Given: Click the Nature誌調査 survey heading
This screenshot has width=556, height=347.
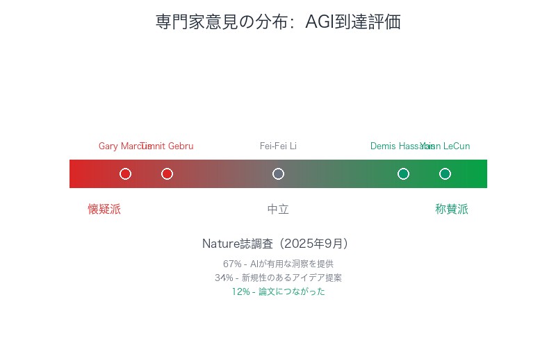Looking at the screenshot, I should pos(278,244).
